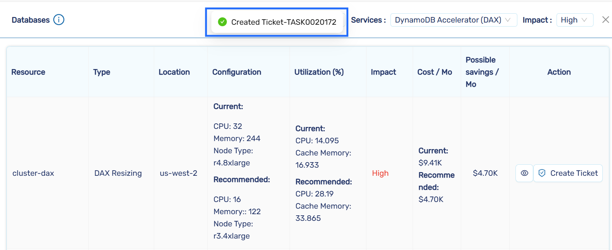Close the Databases panel with the X
This screenshot has height=250, width=612.
pyautogui.click(x=605, y=20)
